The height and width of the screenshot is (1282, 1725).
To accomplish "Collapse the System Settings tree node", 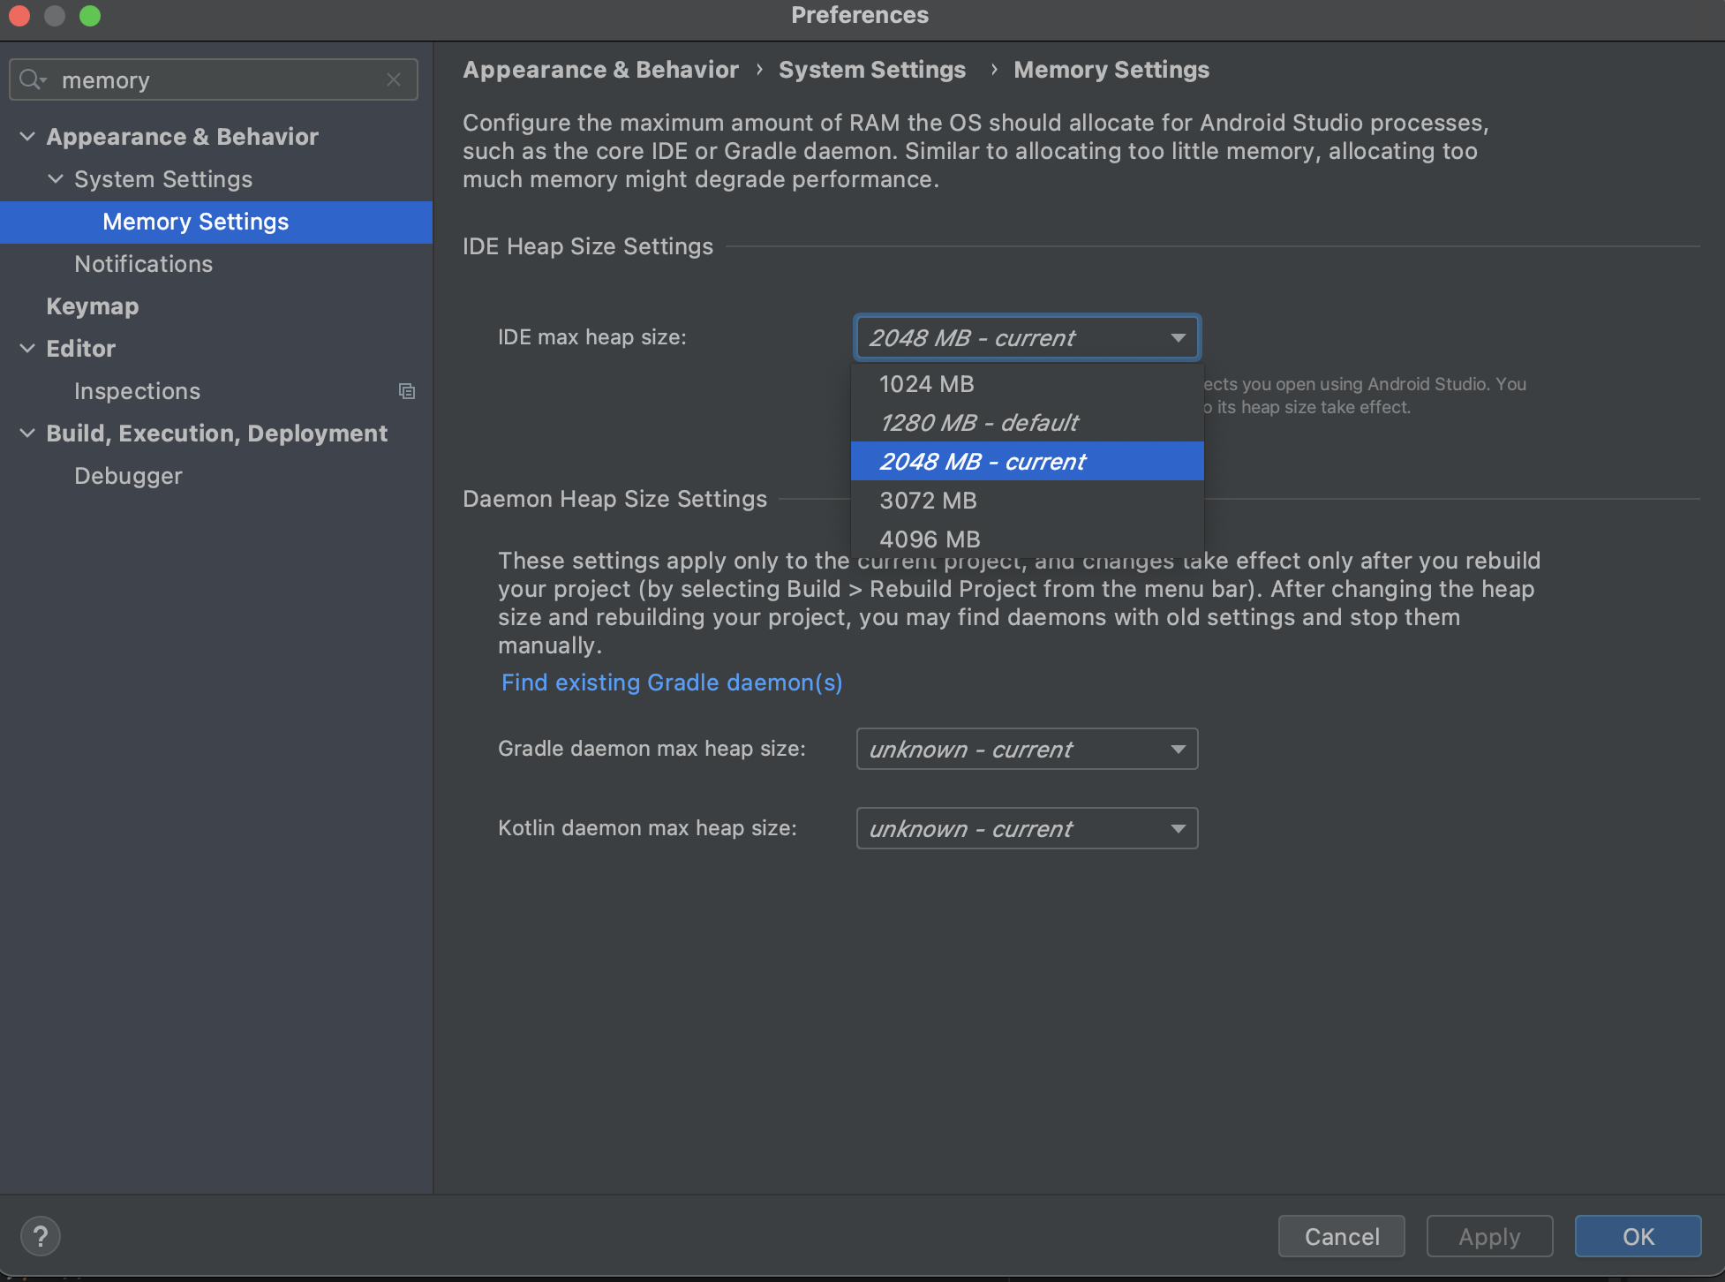I will [x=56, y=179].
